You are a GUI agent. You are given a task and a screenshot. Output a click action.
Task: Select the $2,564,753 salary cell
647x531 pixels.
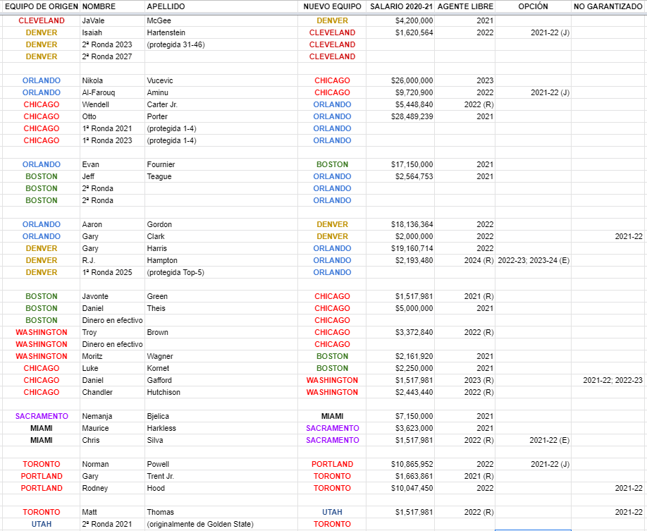(x=400, y=176)
